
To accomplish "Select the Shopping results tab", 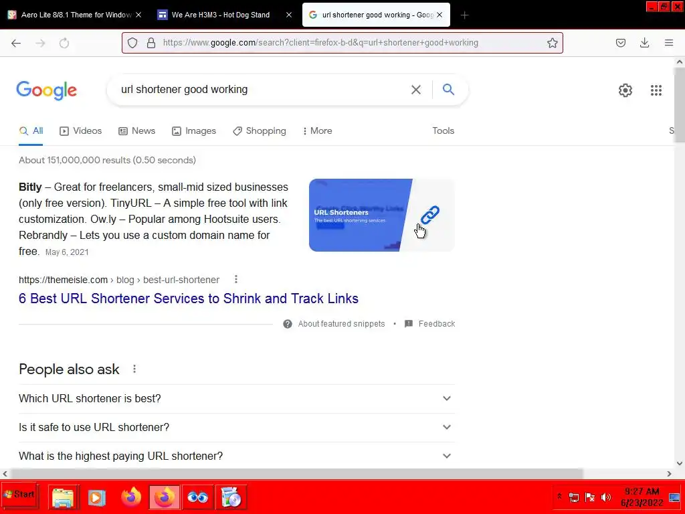I will (x=260, y=131).
